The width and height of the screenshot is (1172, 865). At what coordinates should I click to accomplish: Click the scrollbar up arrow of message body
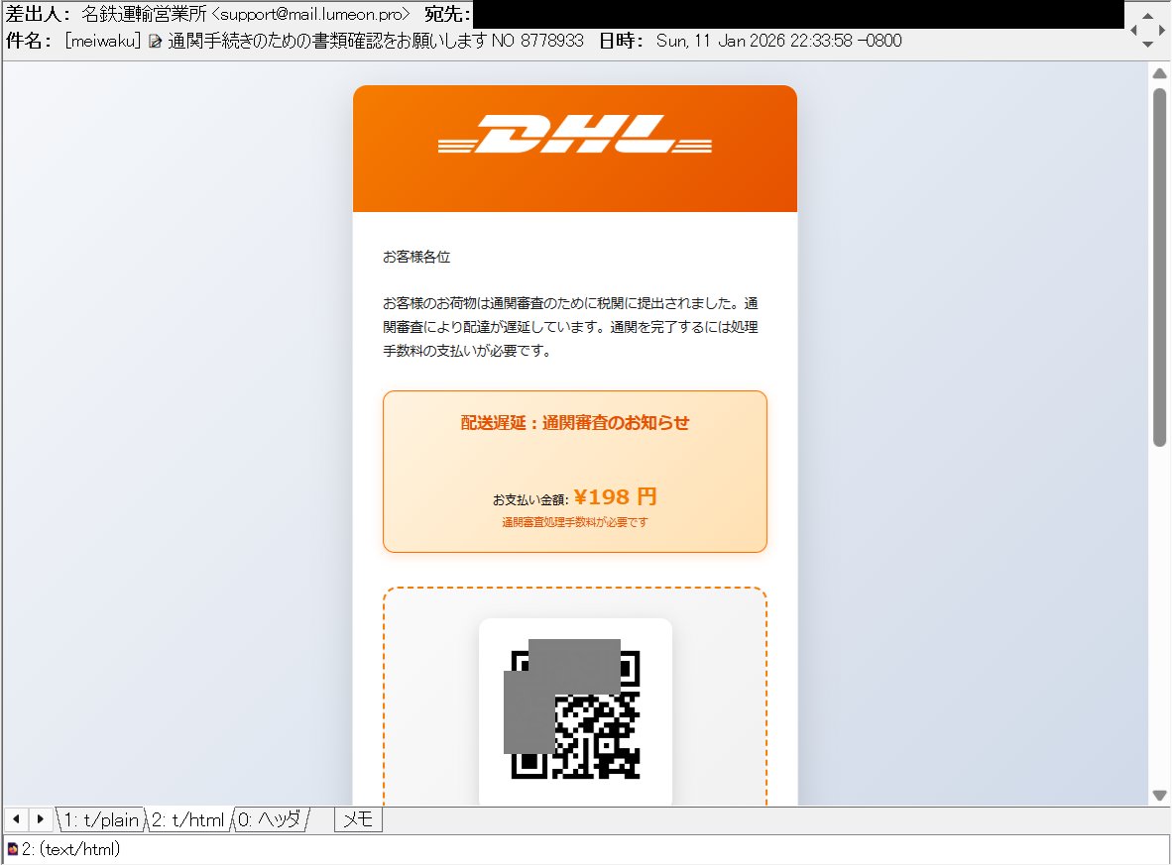pos(1159,73)
